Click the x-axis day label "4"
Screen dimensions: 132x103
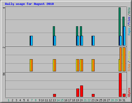(20, 100)
